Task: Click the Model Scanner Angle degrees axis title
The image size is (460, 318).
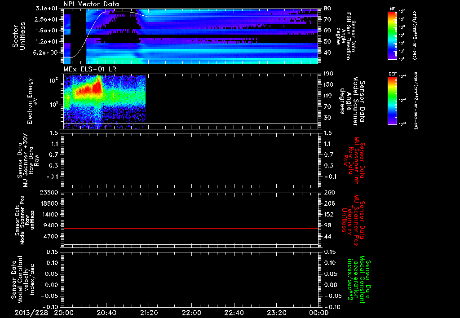Action: pos(352,102)
